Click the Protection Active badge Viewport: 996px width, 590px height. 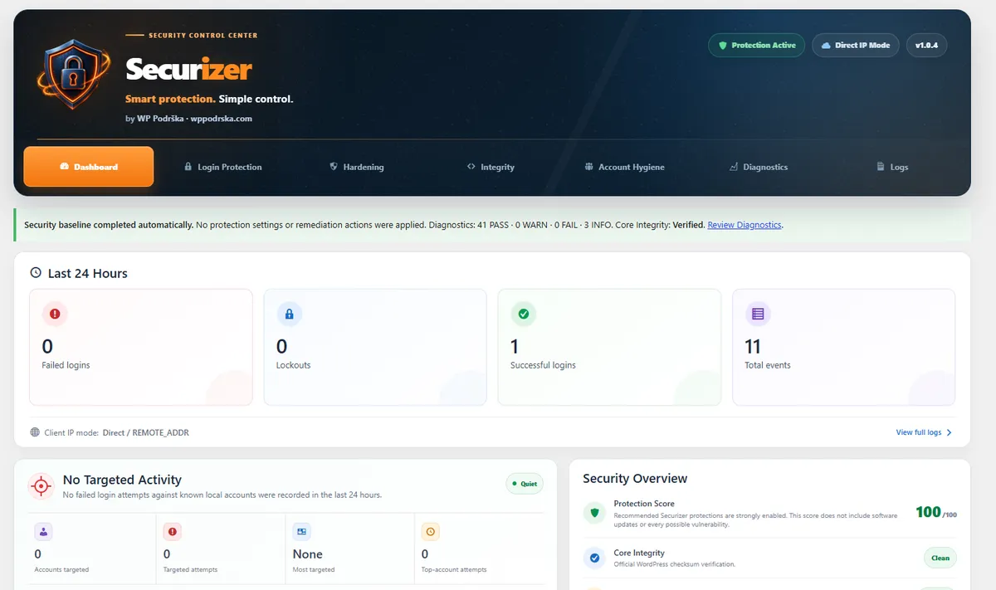tap(757, 45)
